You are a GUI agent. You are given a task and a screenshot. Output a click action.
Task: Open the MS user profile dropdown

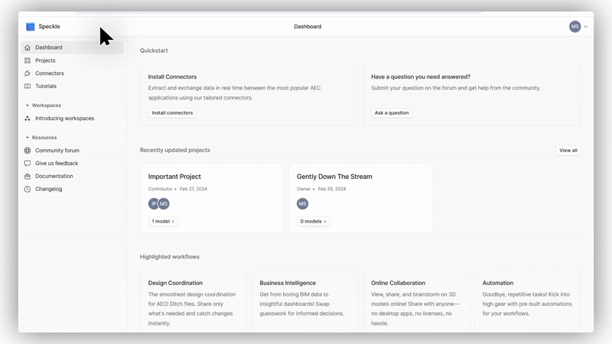click(x=578, y=27)
